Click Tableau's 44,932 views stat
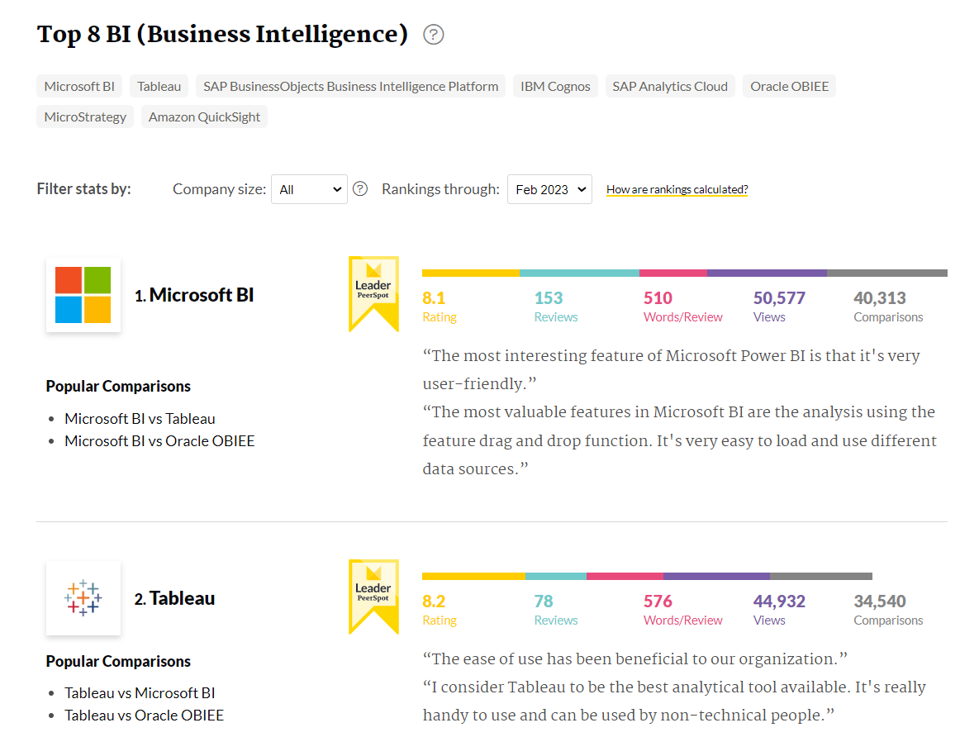 (779, 601)
